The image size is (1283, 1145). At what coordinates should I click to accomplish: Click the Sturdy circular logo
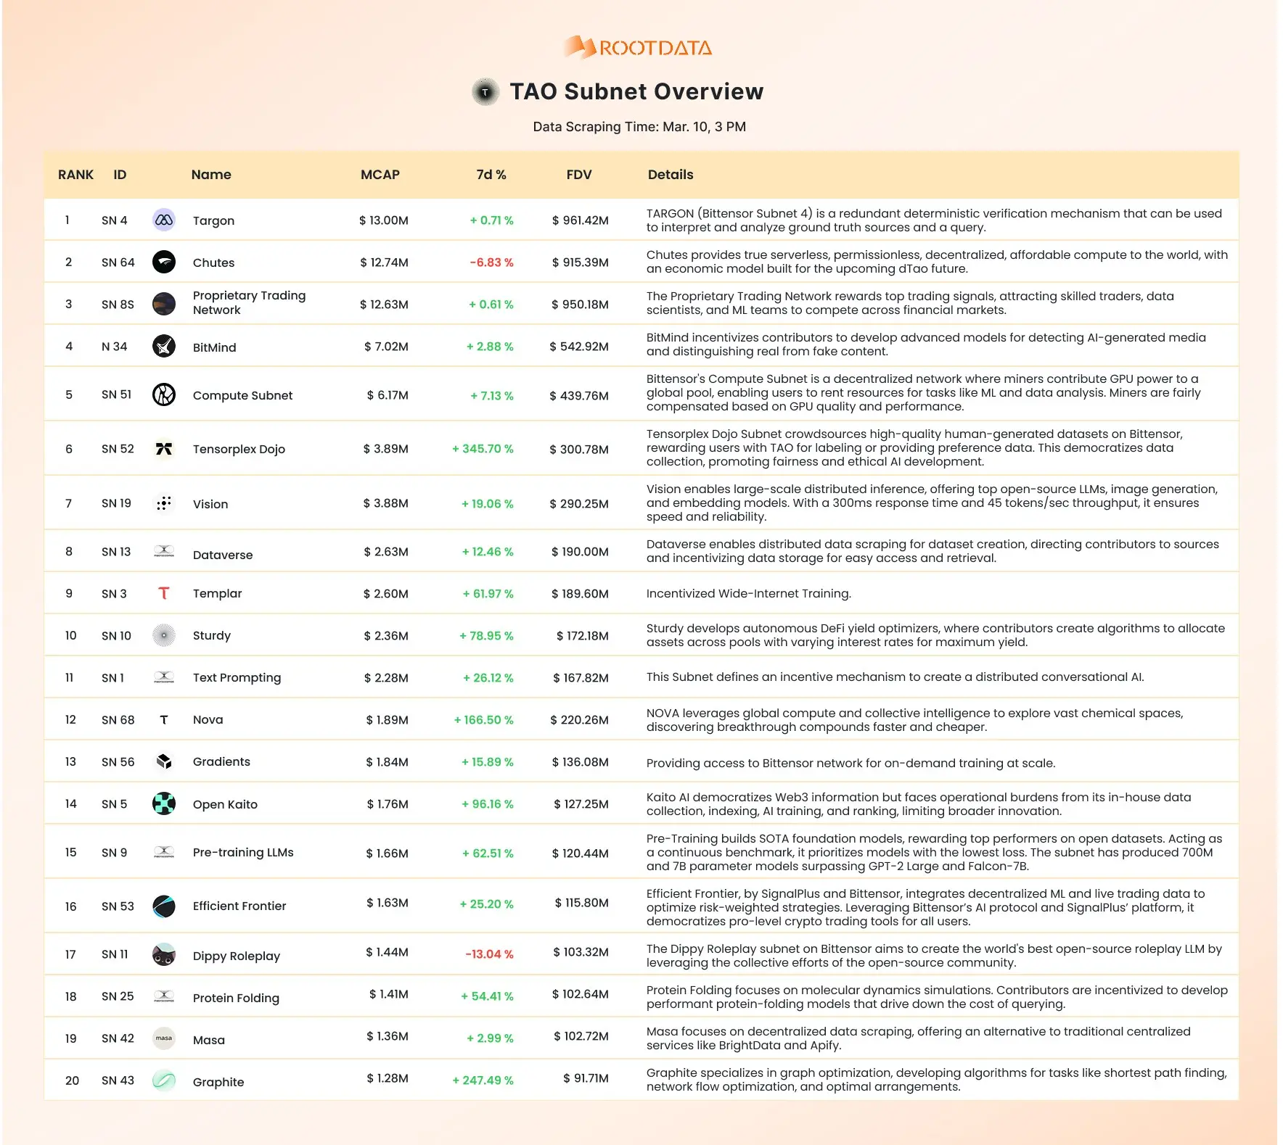click(164, 634)
